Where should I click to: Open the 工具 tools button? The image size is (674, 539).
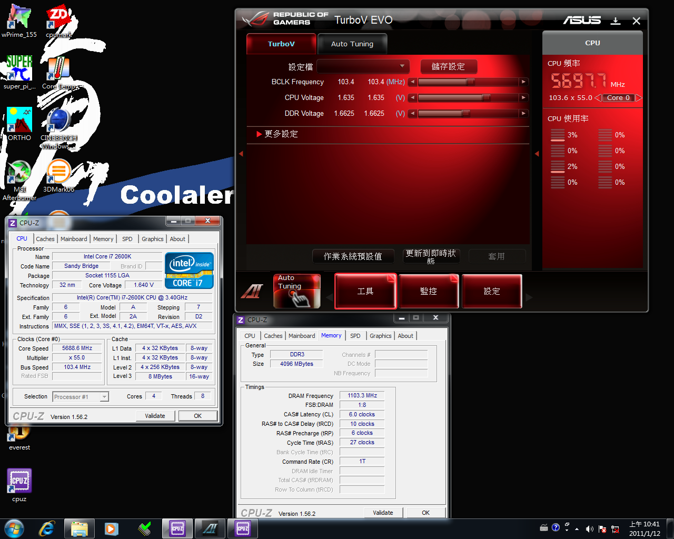[365, 291]
